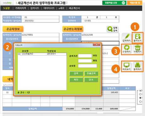Viewport: 145px width, 116px height.
Task: Choose the filled radio option at right edge
Action: 140,98
